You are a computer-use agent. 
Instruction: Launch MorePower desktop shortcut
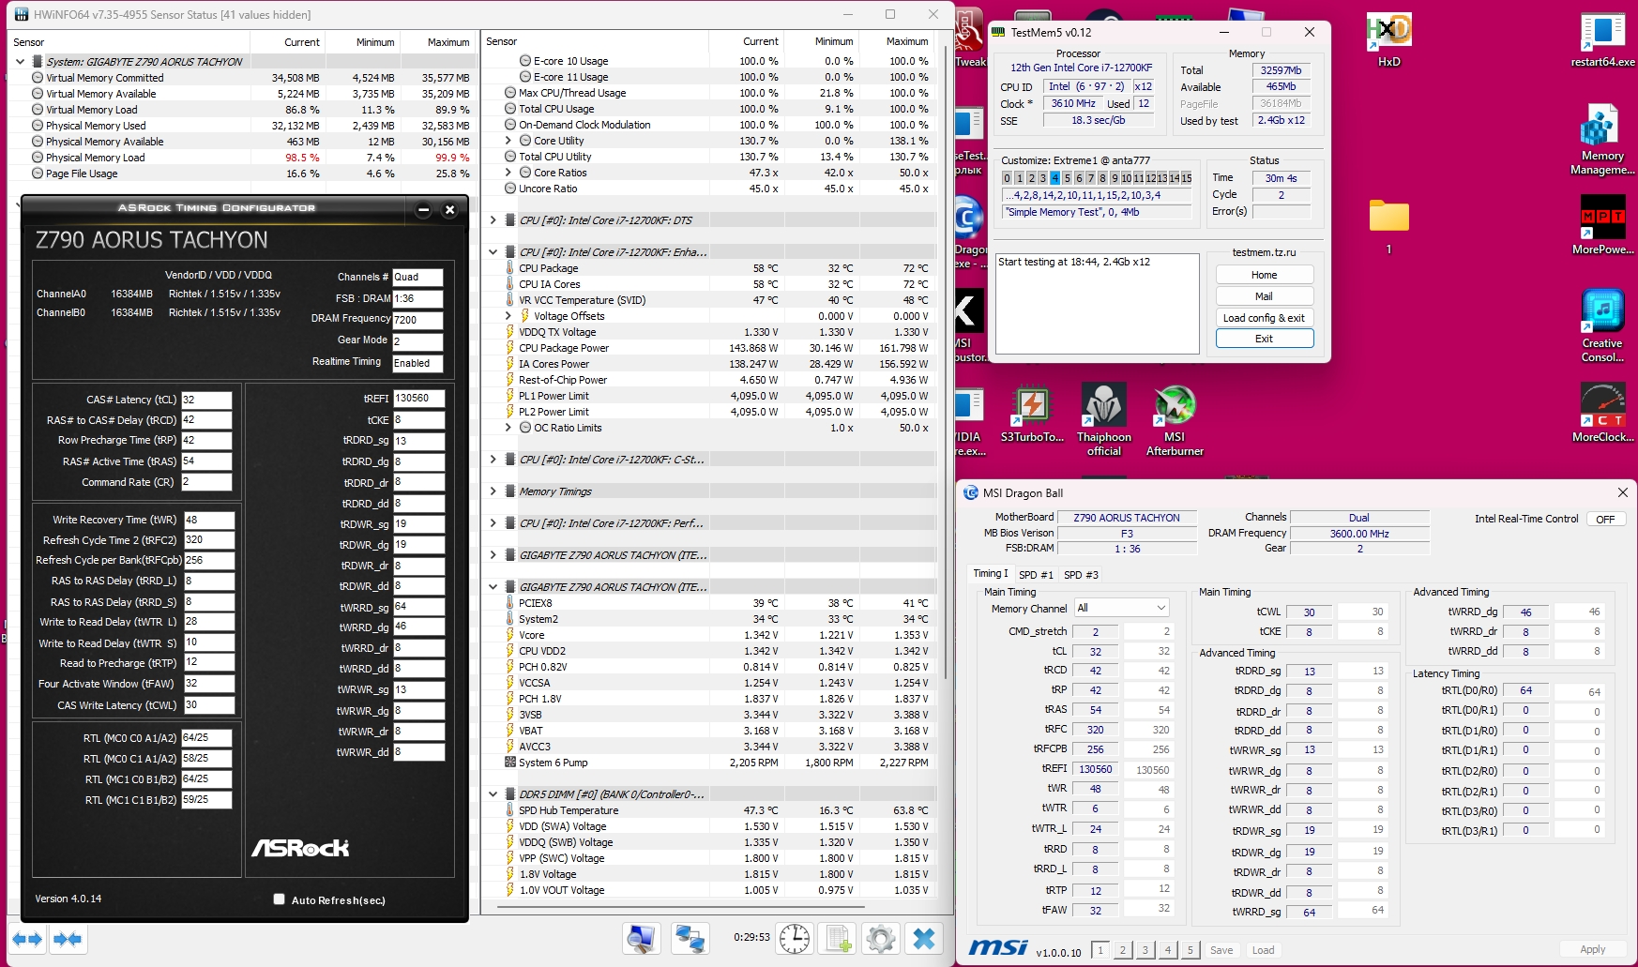click(1602, 225)
